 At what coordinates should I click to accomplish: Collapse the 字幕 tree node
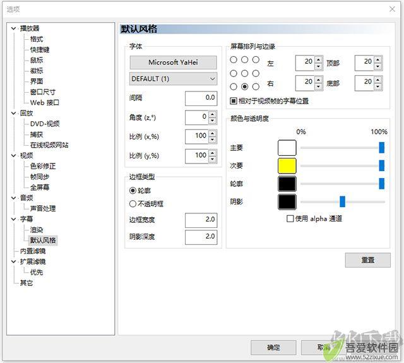tap(13, 219)
